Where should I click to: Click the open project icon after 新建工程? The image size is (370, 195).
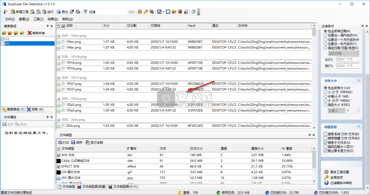pos(32,12)
